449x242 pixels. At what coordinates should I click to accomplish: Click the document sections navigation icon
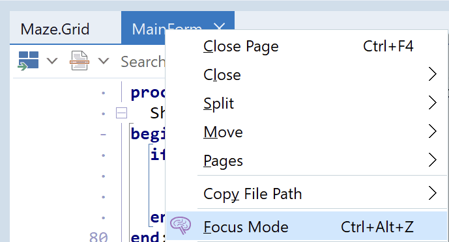tap(80, 60)
